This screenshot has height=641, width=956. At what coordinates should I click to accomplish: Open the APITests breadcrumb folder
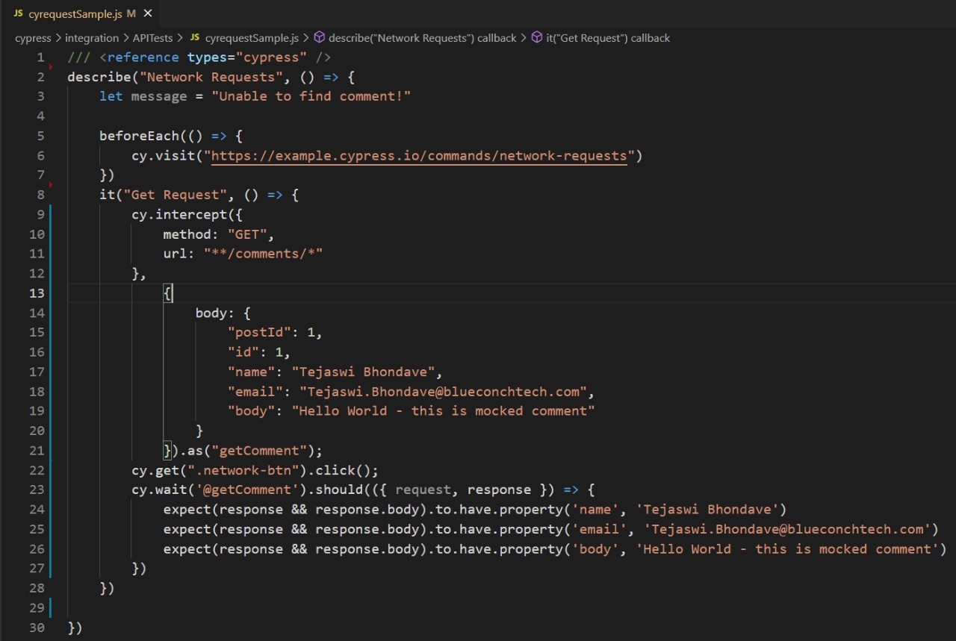point(152,38)
